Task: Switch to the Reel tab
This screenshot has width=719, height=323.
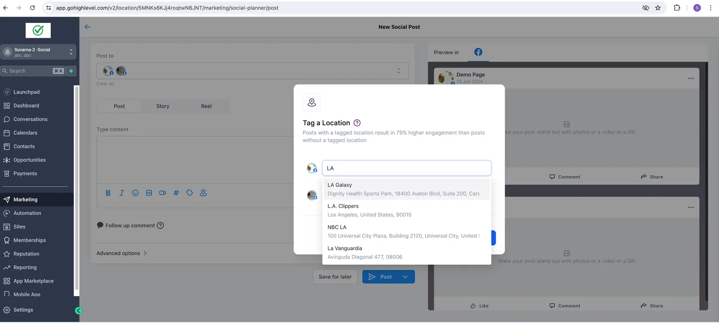Action: (x=206, y=106)
